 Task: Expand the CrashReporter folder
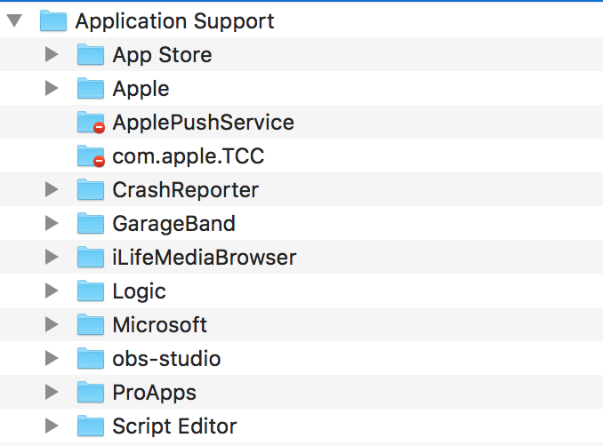point(52,189)
